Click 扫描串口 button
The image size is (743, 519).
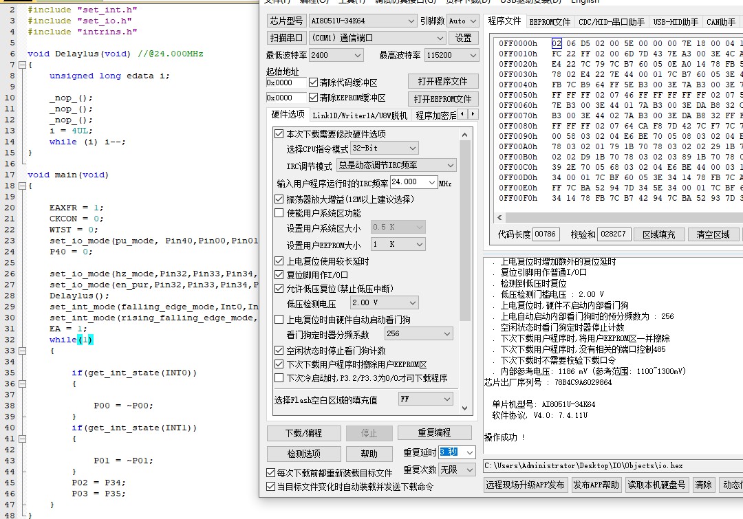286,38
